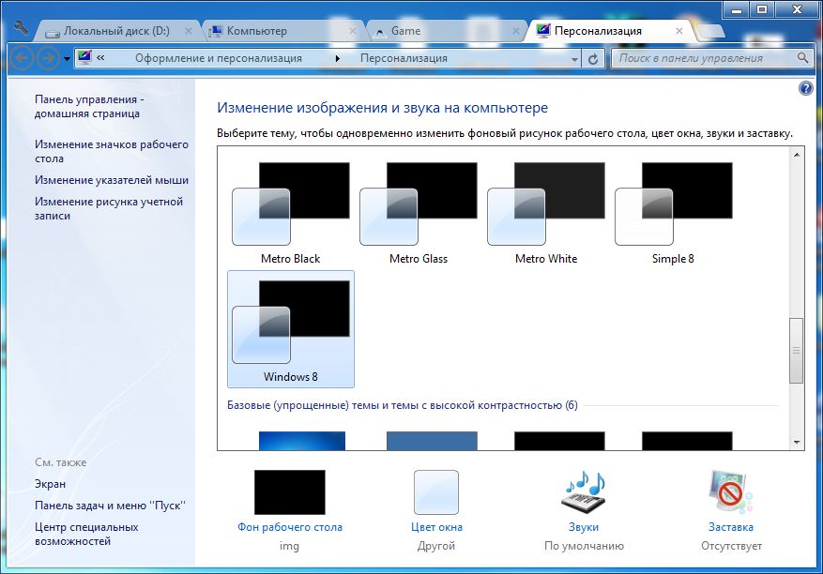Viewport: 823px width, 574px height.
Task: Click the theme list scrollbar thumb
Action: pos(796,350)
